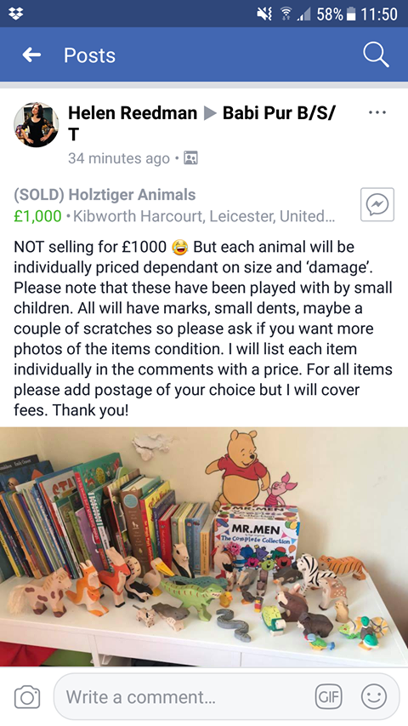The image size is (408, 726).
Task: Tap the Posts title in header
Action: [89, 55]
